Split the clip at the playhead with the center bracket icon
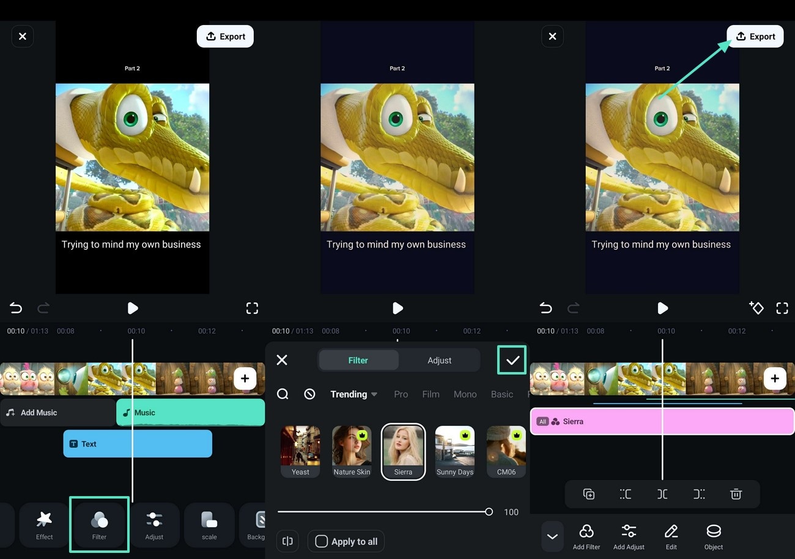795x559 pixels. [662, 494]
